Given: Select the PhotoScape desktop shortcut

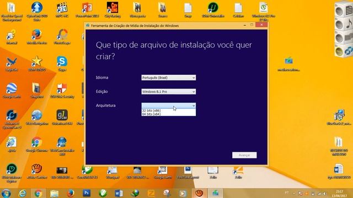Looking at the screenshot, I should click(x=62, y=37).
